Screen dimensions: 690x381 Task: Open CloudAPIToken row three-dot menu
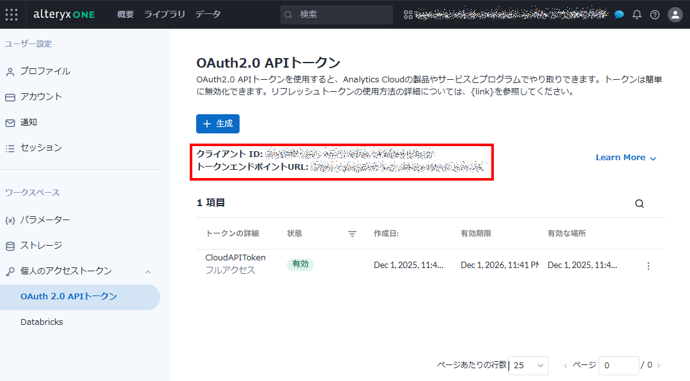[x=648, y=266]
